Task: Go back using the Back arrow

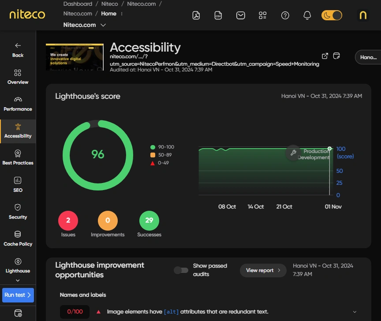Action: tap(18, 50)
